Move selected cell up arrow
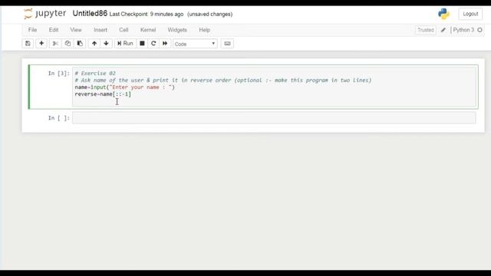Viewport: 491px width, 276px height. pos(94,44)
